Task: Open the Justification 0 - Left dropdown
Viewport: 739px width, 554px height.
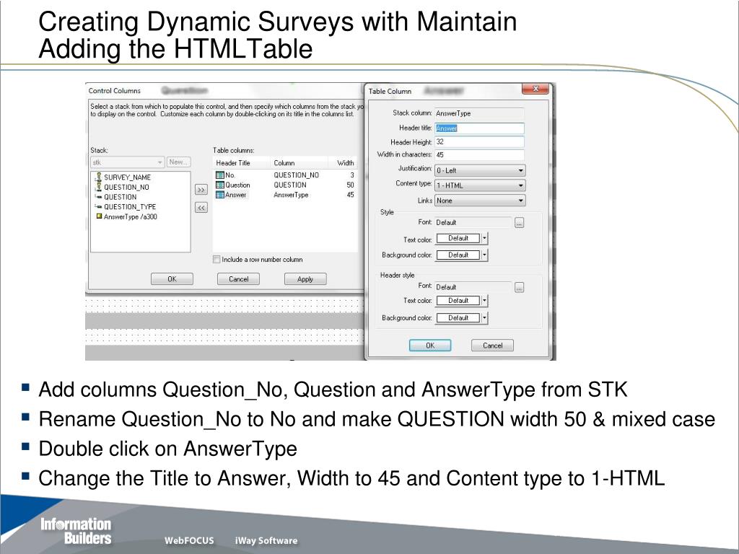Action: tap(480, 170)
